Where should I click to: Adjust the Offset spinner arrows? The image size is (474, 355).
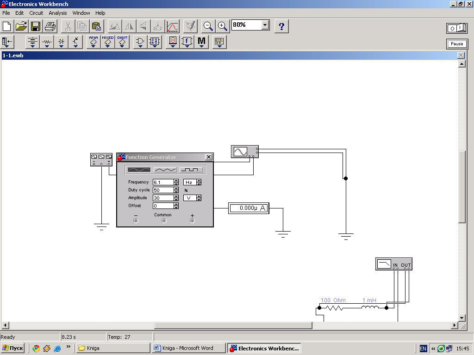coord(176,206)
